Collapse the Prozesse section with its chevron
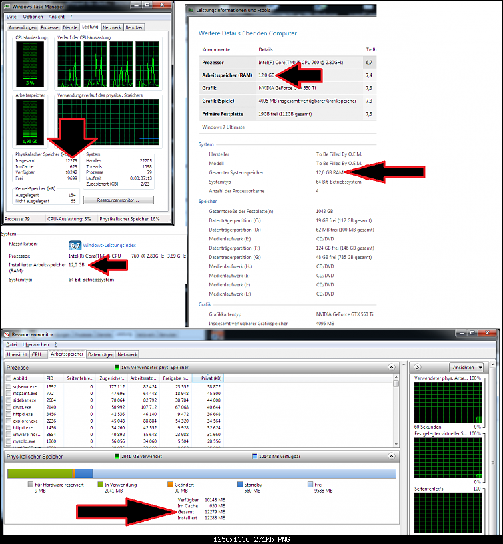 pyautogui.click(x=392, y=367)
